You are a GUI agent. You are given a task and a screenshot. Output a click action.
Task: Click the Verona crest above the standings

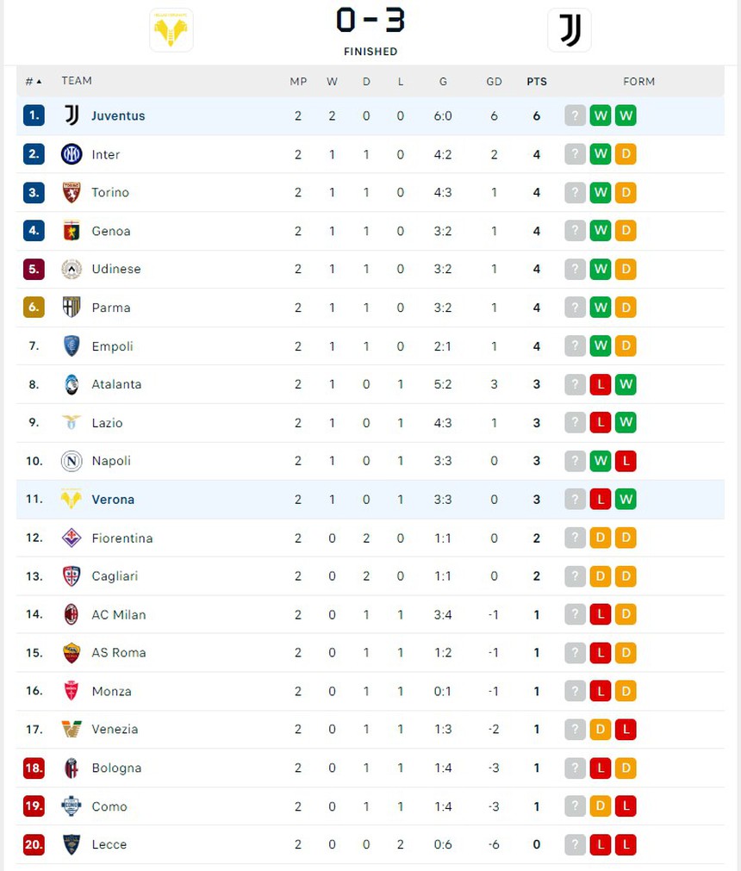pyautogui.click(x=171, y=29)
